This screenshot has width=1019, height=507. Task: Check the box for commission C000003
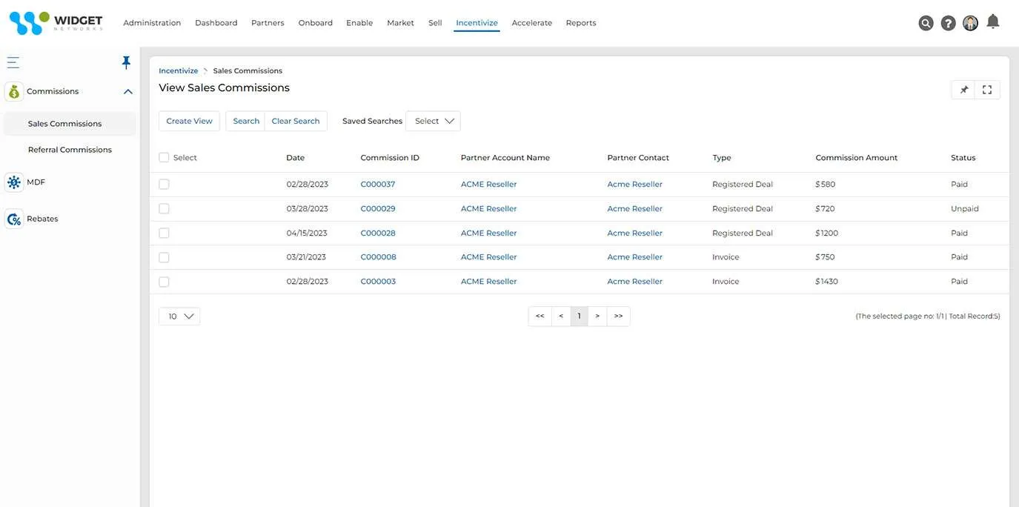click(164, 282)
